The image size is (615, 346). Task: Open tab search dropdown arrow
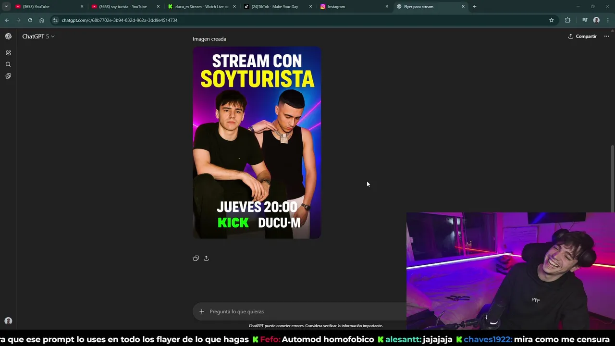(x=6, y=7)
